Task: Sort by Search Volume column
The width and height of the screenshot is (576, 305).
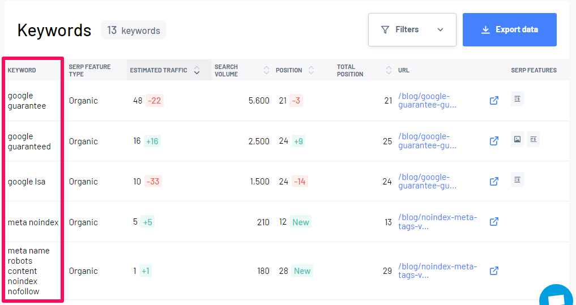Action: [267, 70]
